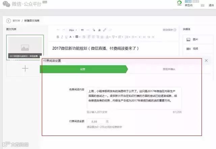Toggle bold formatting (B)
The height and width of the screenshot is (149, 216).
[x=58, y=37]
